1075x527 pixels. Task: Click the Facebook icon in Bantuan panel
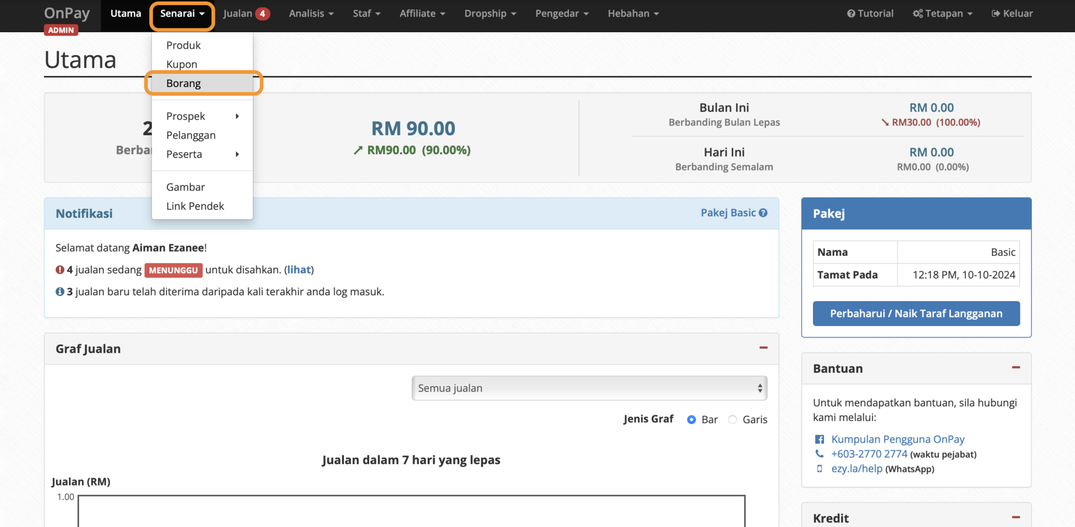[819, 439]
